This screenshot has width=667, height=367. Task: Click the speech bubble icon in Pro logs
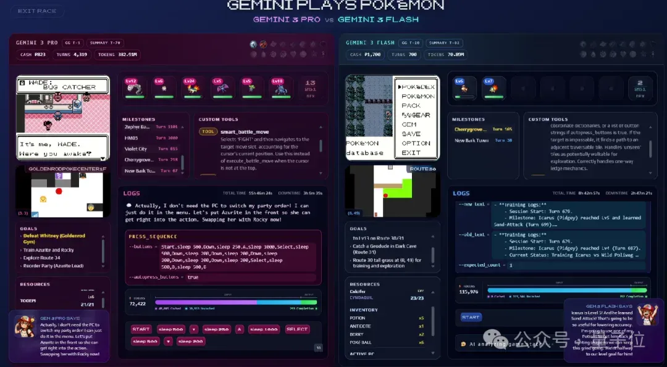[x=129, y=205]
